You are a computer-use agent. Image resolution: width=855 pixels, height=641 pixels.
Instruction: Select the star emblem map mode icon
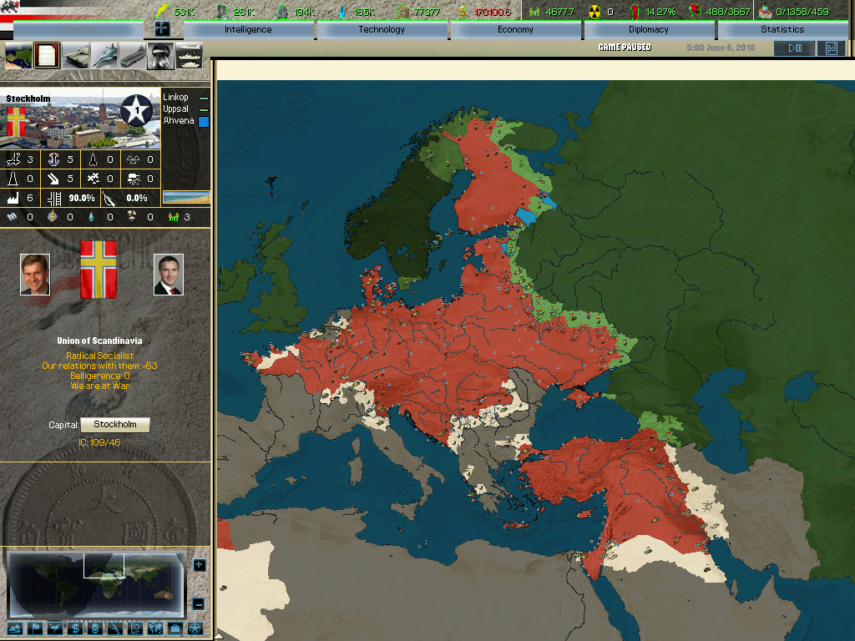[195, 628]
